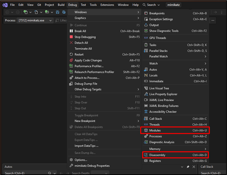
Task: Click the Live Property Explorer icon
Action: click(x=146, y=94)
